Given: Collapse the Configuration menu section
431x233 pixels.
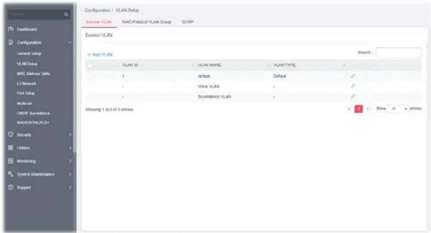Looking at the screenshot, I should point(70,43).
